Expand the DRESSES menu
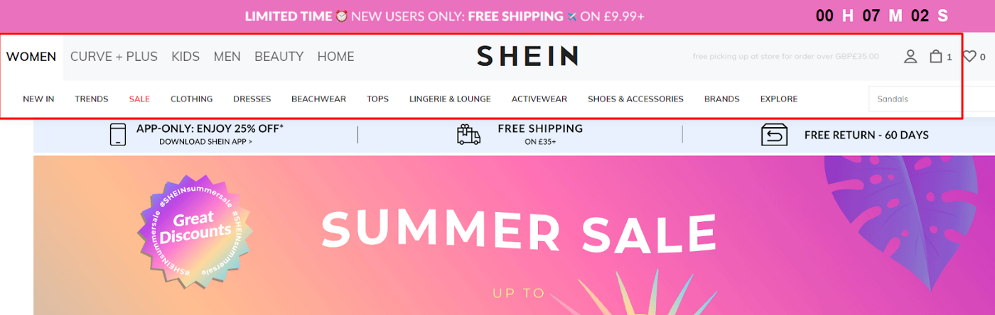This screenshot has height=315, width=995. point(252,99)
